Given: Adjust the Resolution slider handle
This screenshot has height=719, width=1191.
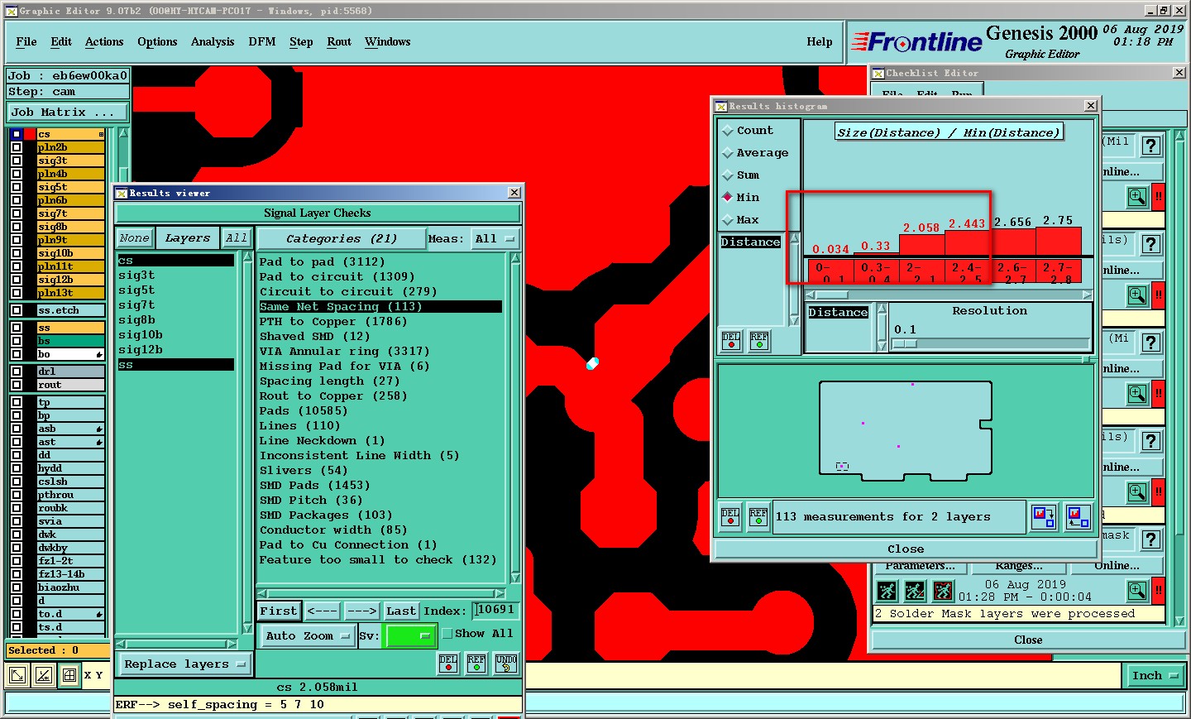Looking at the screenshot, I should click(905, 343).
